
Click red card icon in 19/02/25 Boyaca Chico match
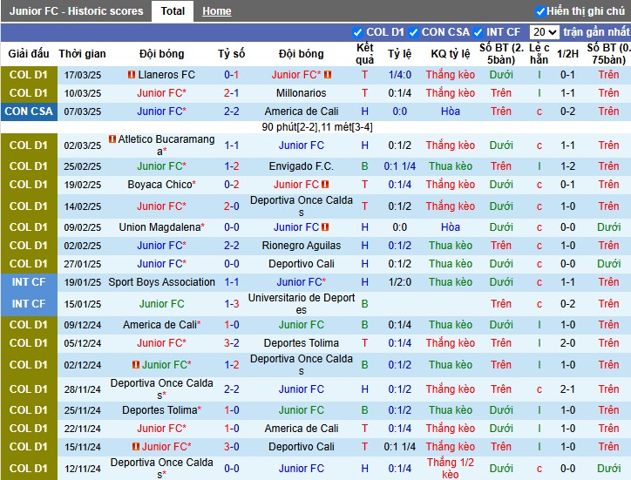point(325,185)
